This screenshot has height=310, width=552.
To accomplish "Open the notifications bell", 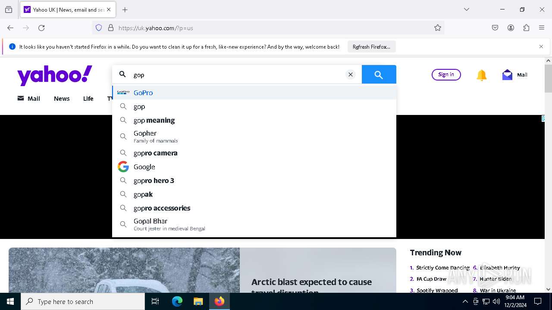I will tap(481, 75).
